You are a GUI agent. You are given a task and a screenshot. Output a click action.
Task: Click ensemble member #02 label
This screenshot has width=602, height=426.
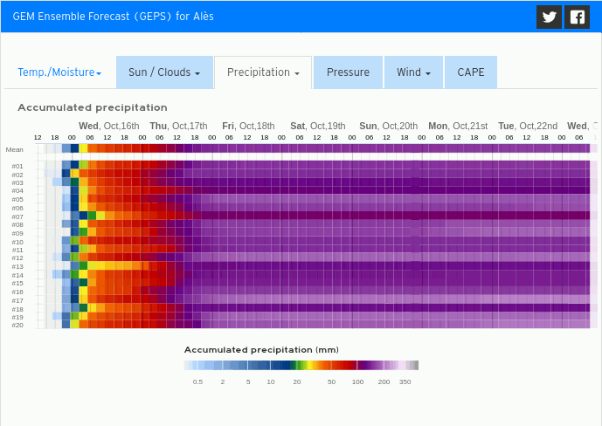(17, 175)
